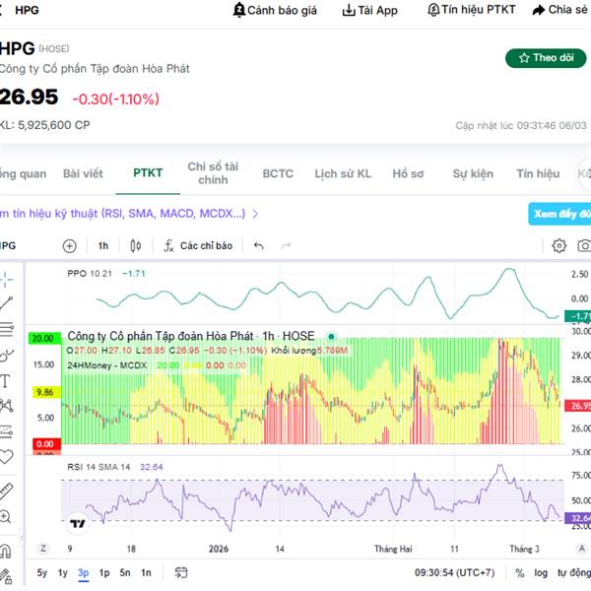Click Cảnh báo giá price alert

pyautogui.click(x=275, y=10)
